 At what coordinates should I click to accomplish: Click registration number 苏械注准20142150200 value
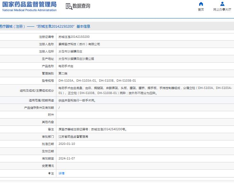(x=74, y=37)
